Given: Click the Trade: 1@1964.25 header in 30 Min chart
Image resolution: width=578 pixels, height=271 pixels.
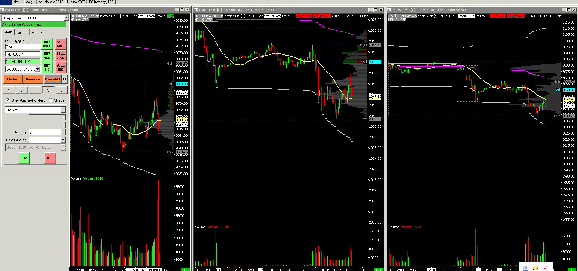Looking at the screenshot, I should coord(403,16).
